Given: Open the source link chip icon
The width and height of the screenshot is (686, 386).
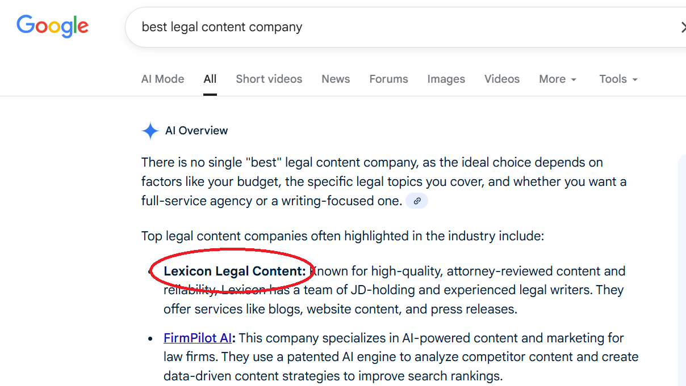Looking at the screenshot, I should click(417, 201).
